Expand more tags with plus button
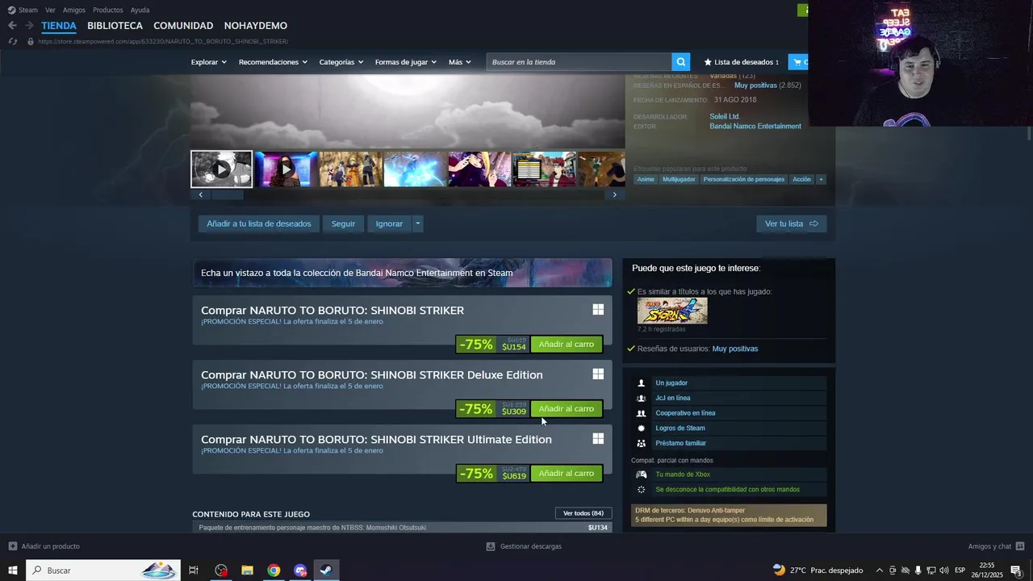Image resolution: width=1033 pixels, height=581 pixels. pos(821,179)
